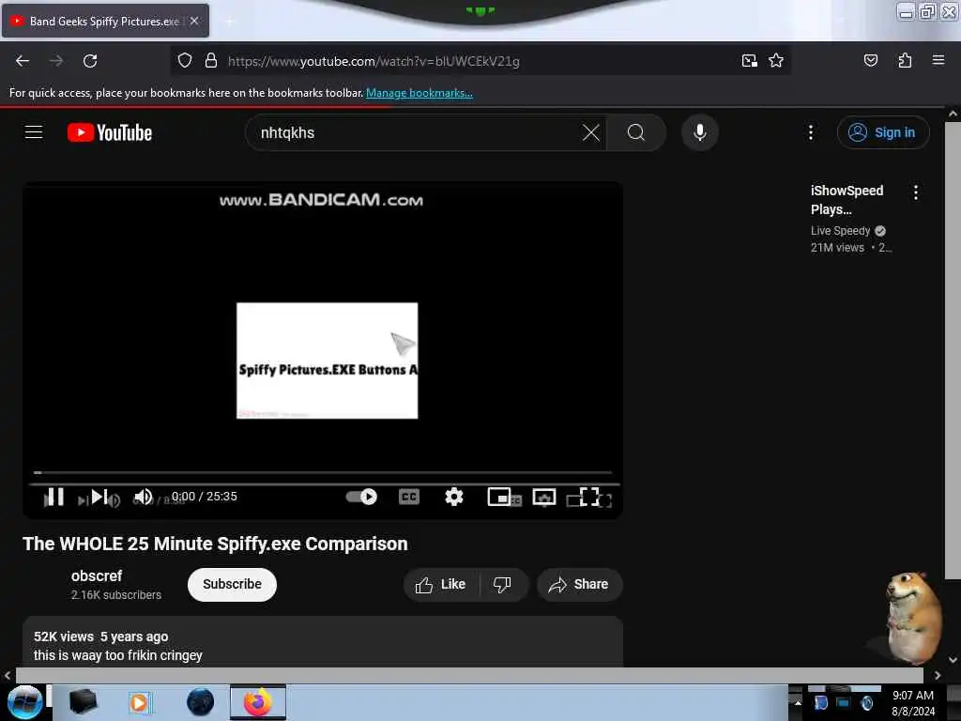The image size is (961, 721).
Task: Select the Band Geeks Spiffy Pictures tab
Action: coord(105,21)
